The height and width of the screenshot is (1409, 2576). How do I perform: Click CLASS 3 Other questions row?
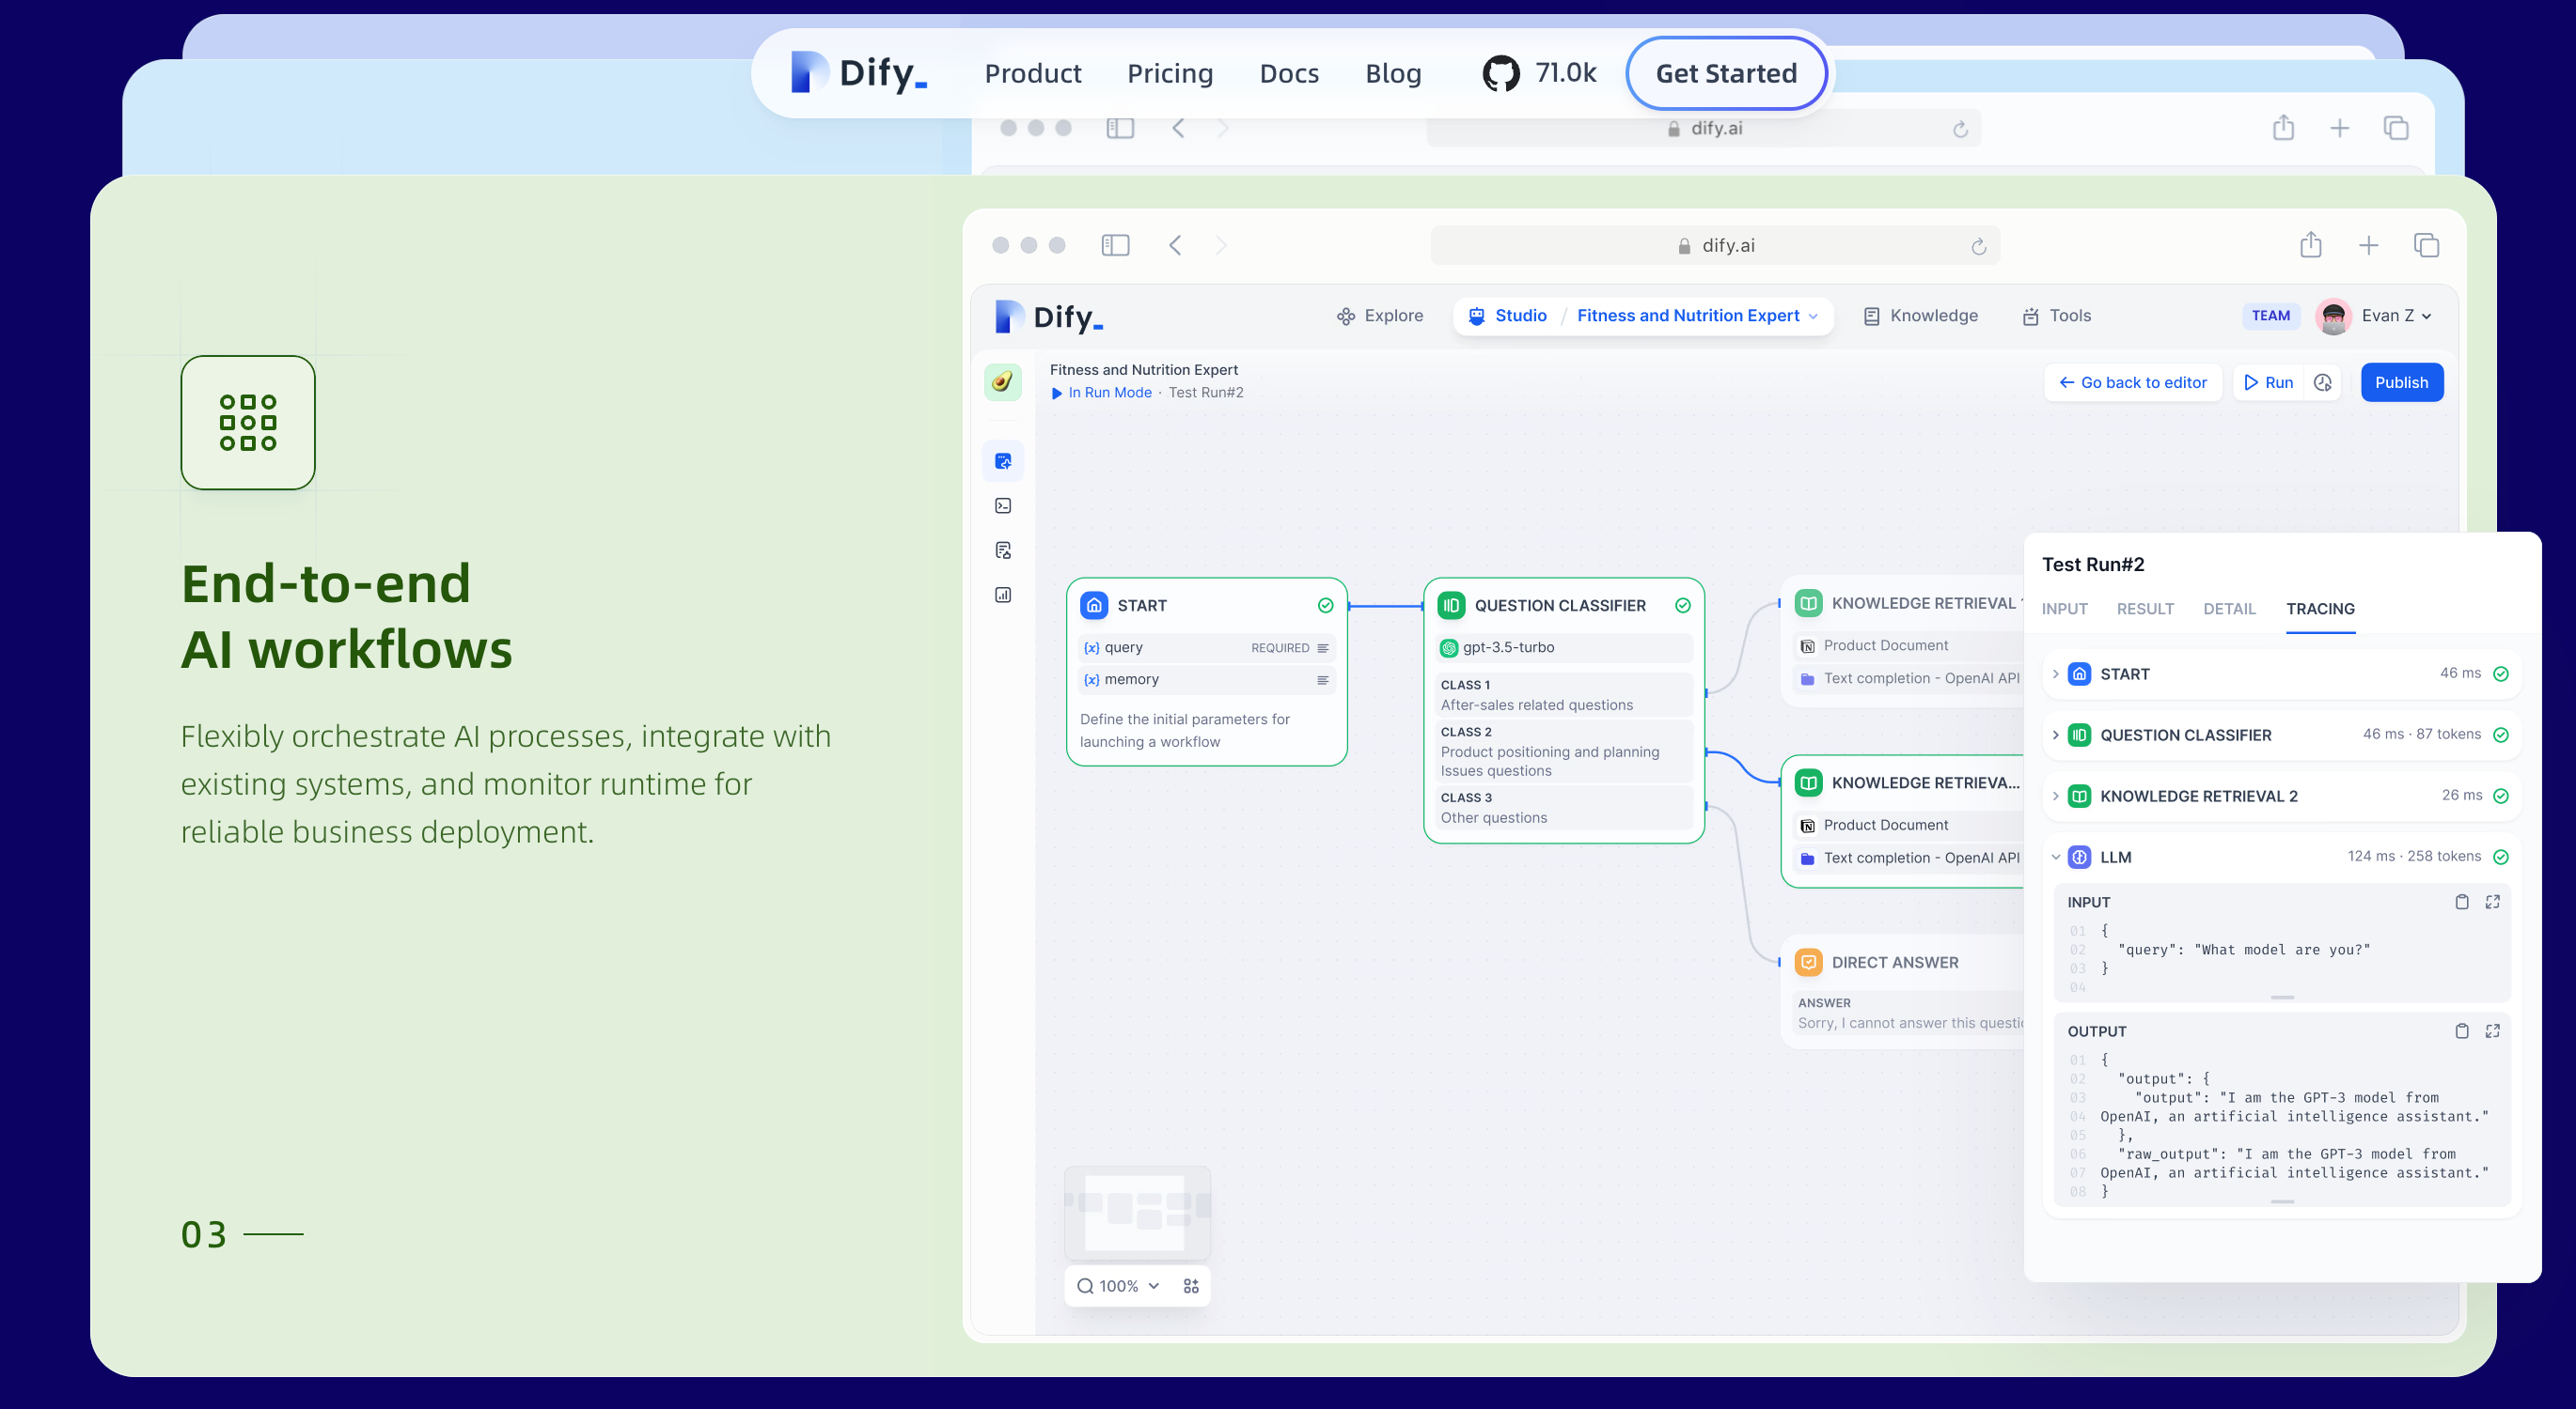tap(1564, 808)
